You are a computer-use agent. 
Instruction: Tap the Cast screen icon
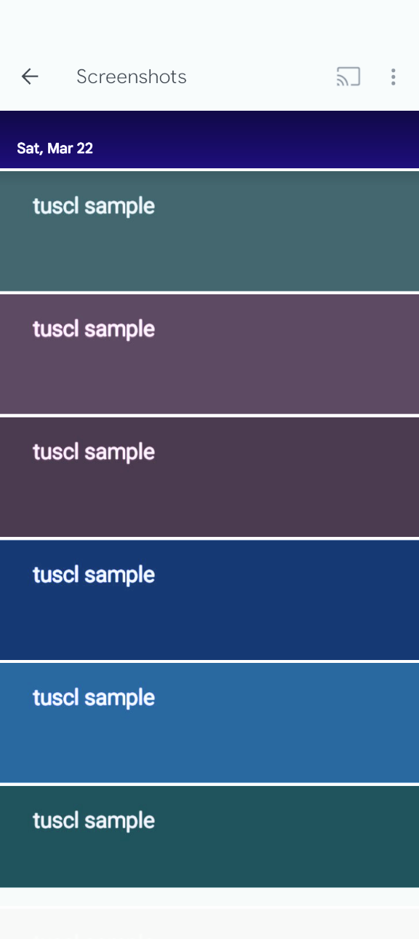click(348, 76)
